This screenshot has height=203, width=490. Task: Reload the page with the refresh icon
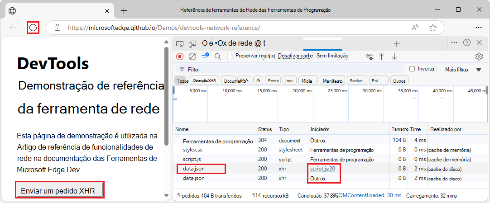coord(33,28)
